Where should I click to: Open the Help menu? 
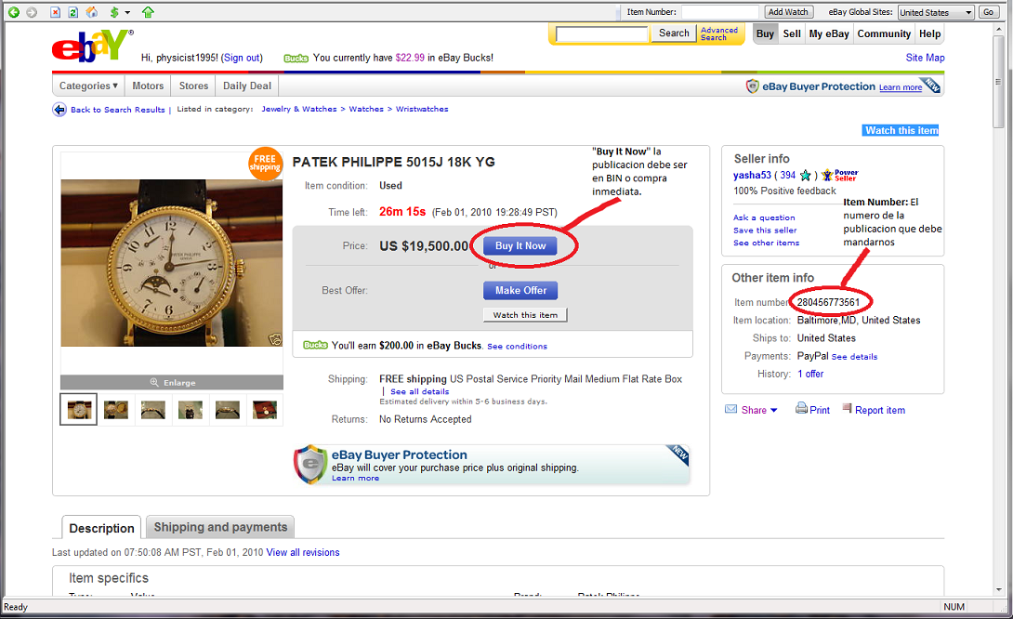tap(929, 33)
